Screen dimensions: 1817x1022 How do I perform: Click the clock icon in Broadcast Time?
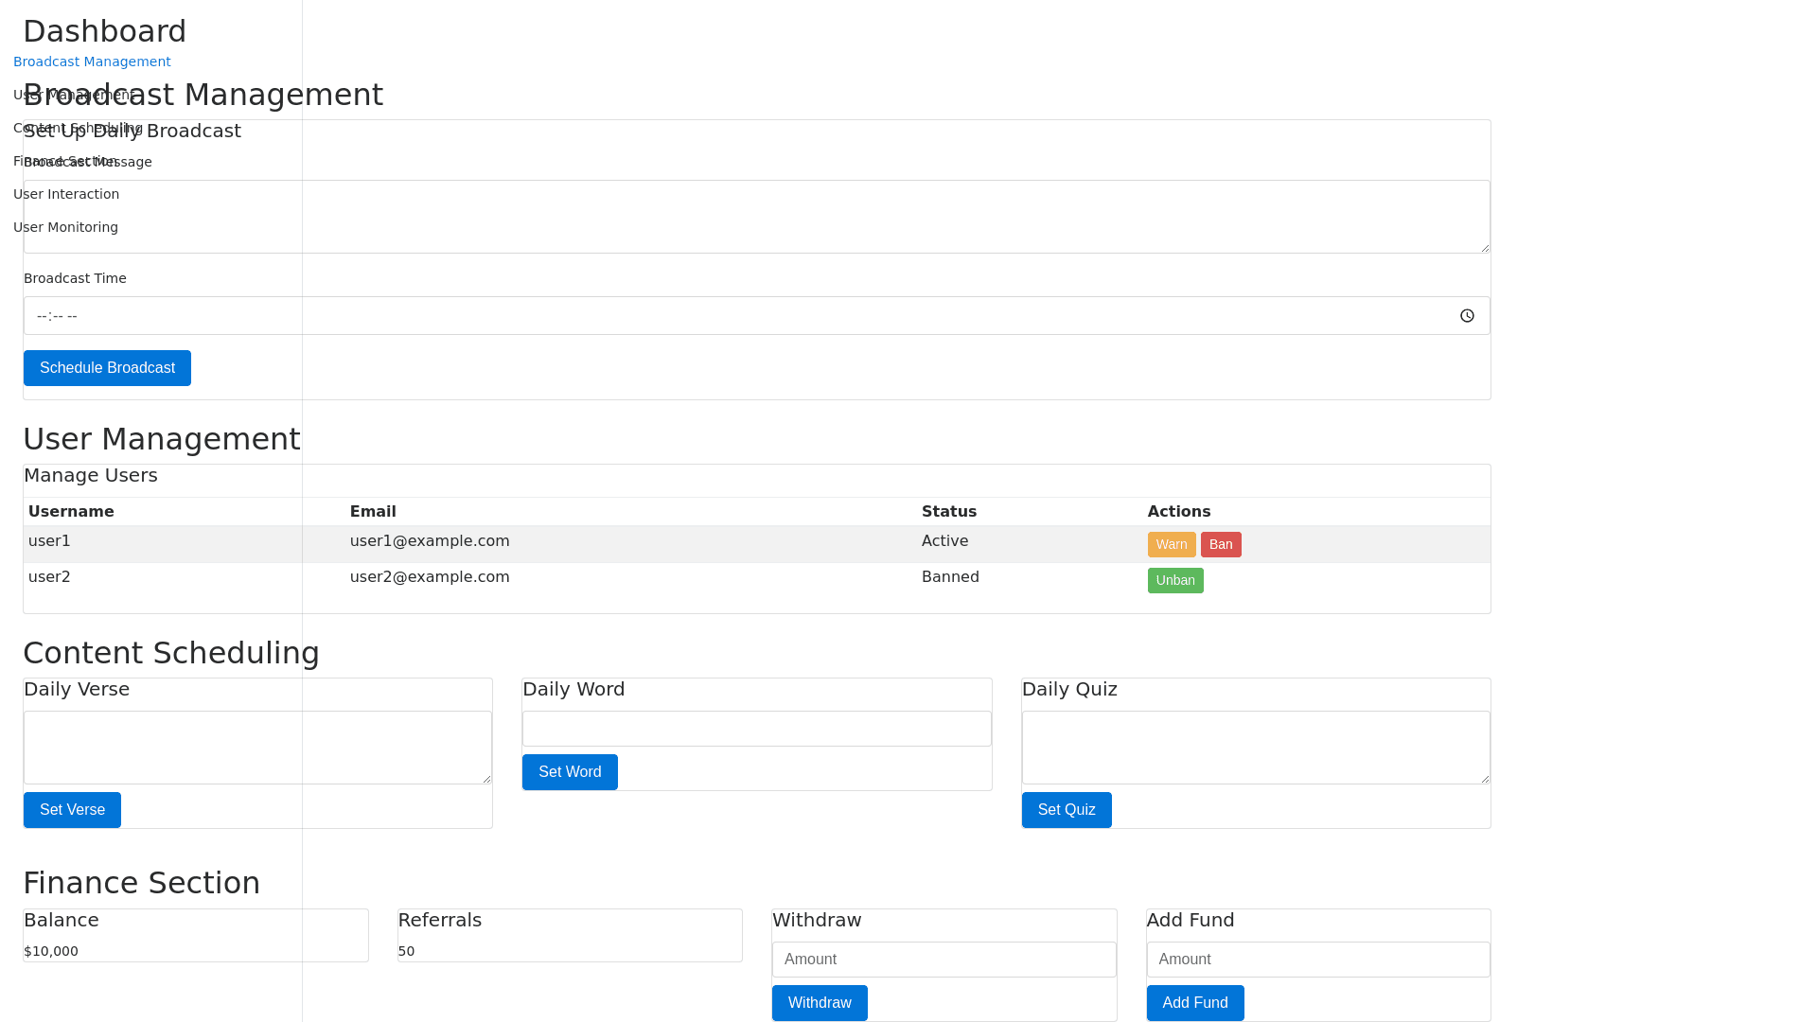[1467, 316]
